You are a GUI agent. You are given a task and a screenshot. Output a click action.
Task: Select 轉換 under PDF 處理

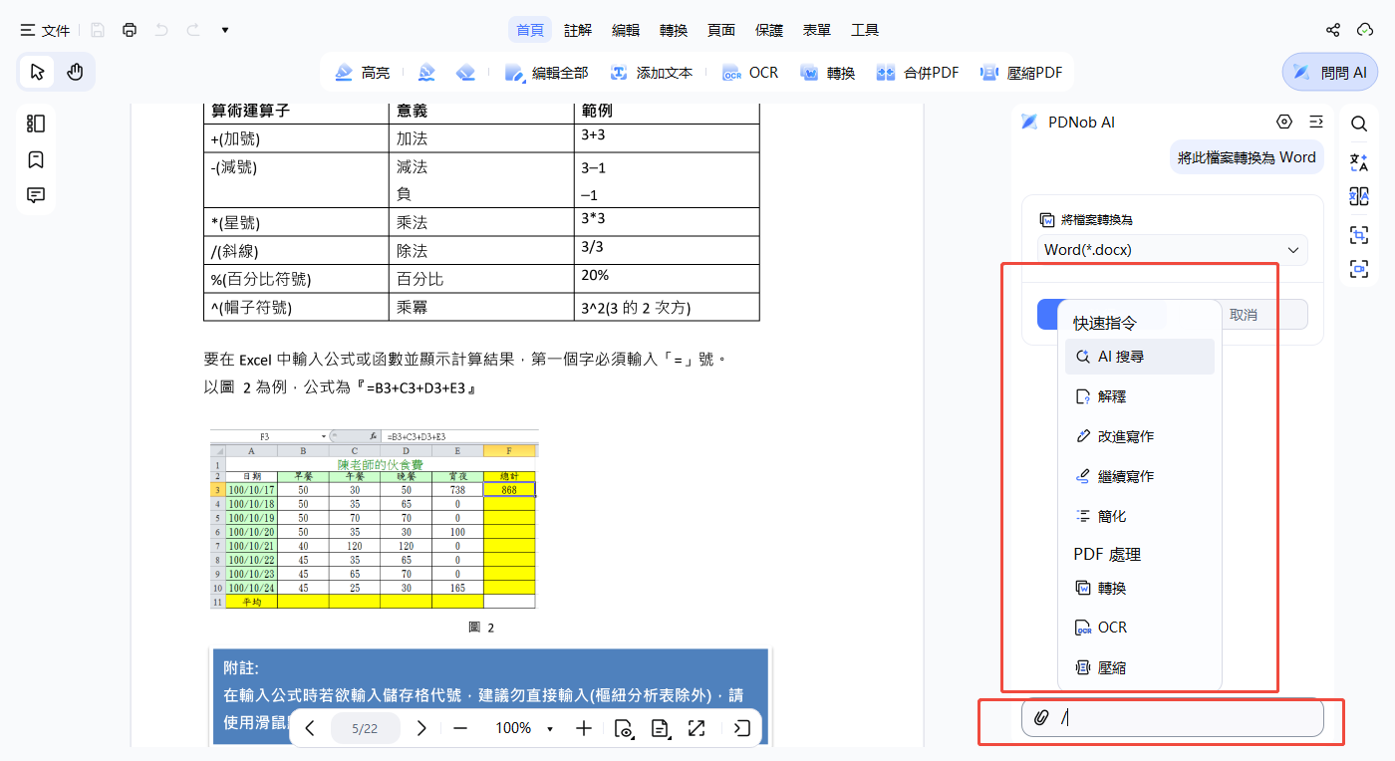click(x=1140, y=588)
